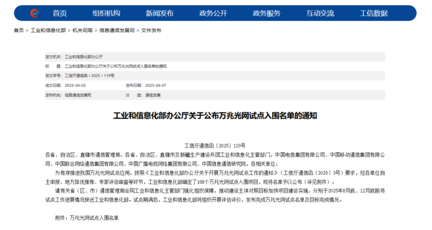Select 发布机构 value 信息通信发展司
This screenshot has height=230, width=432.
tap(78, 95)
